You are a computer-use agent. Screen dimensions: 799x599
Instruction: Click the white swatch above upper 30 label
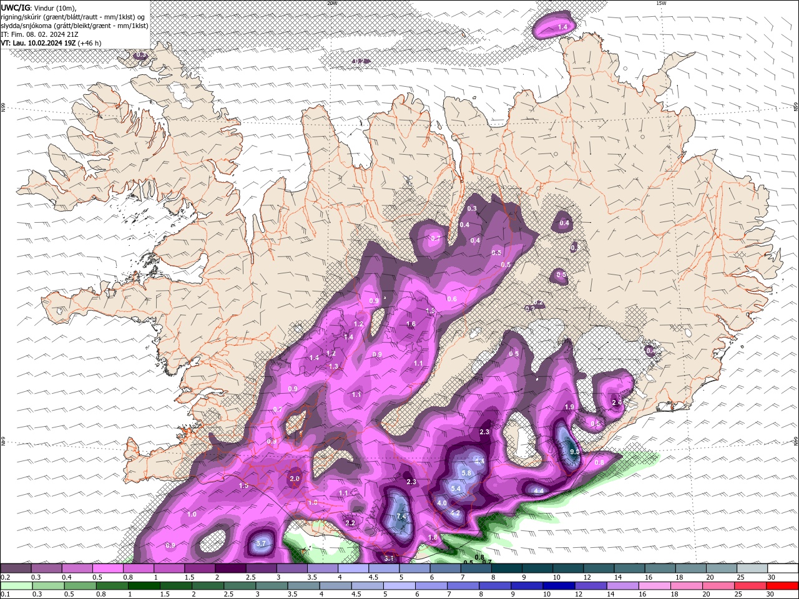click(x=783, y=568)
